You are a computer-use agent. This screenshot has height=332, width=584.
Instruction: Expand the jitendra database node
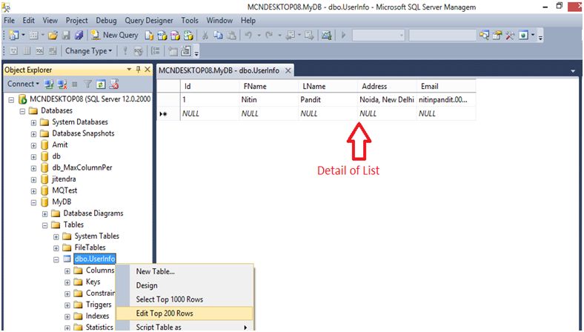(34, 179)
